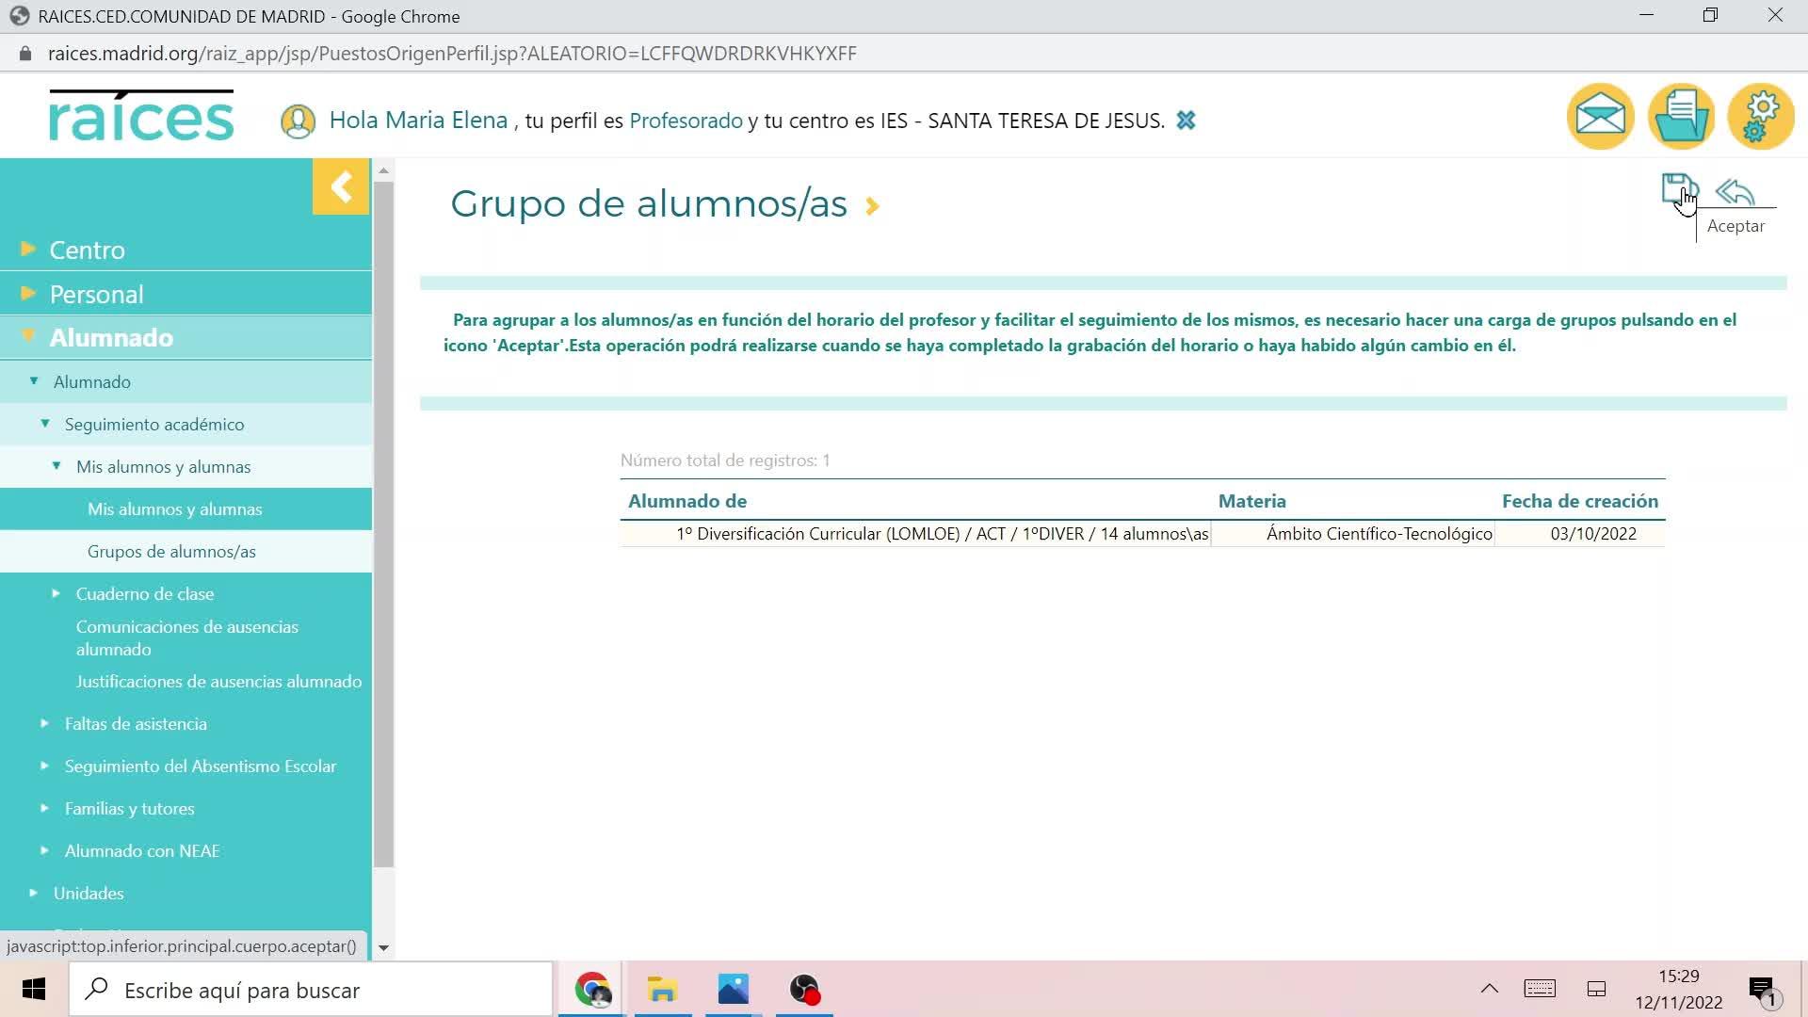Open the mail envelope messages icon
The image size is (1808, 1017).
click(1600, 117)
